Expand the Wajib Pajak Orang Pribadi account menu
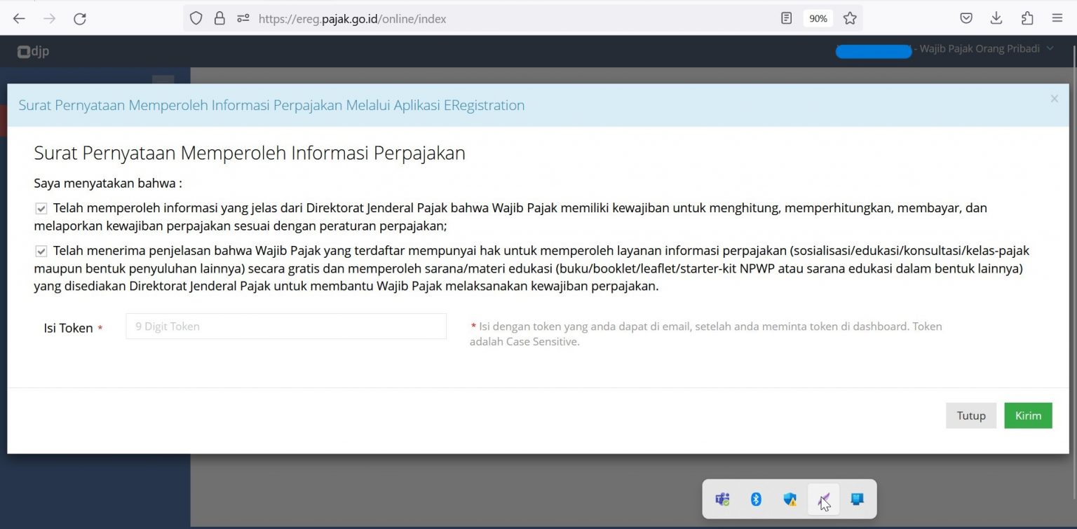 [x=1050, y=48]
